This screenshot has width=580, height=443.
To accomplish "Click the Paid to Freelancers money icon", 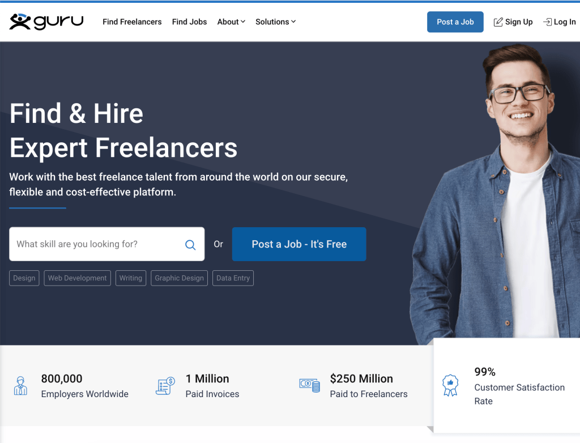I will click(310, 385).
